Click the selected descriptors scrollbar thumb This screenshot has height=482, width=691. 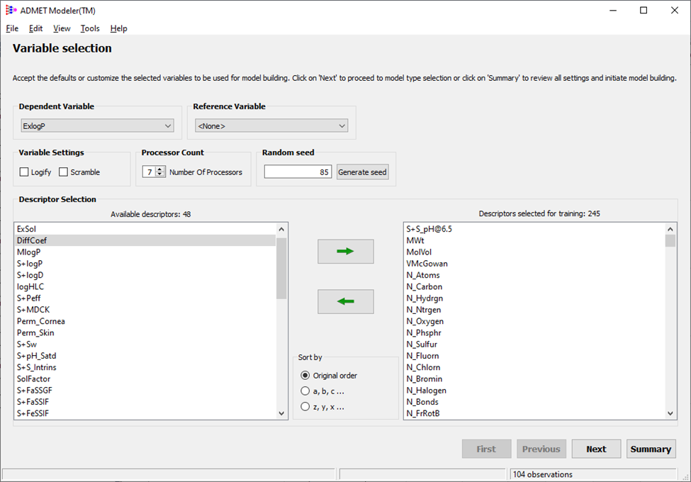tap(670, 241)
